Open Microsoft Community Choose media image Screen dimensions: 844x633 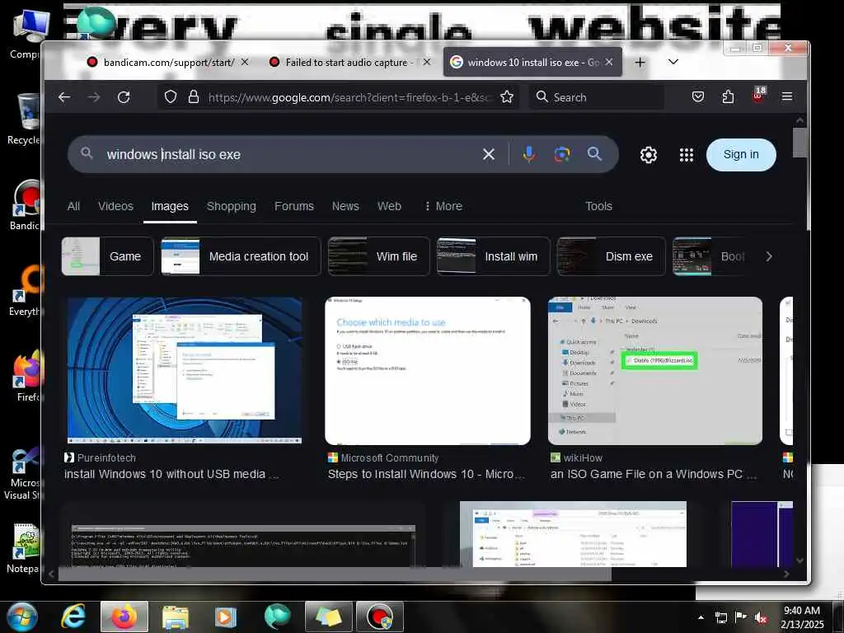[428, 371]
